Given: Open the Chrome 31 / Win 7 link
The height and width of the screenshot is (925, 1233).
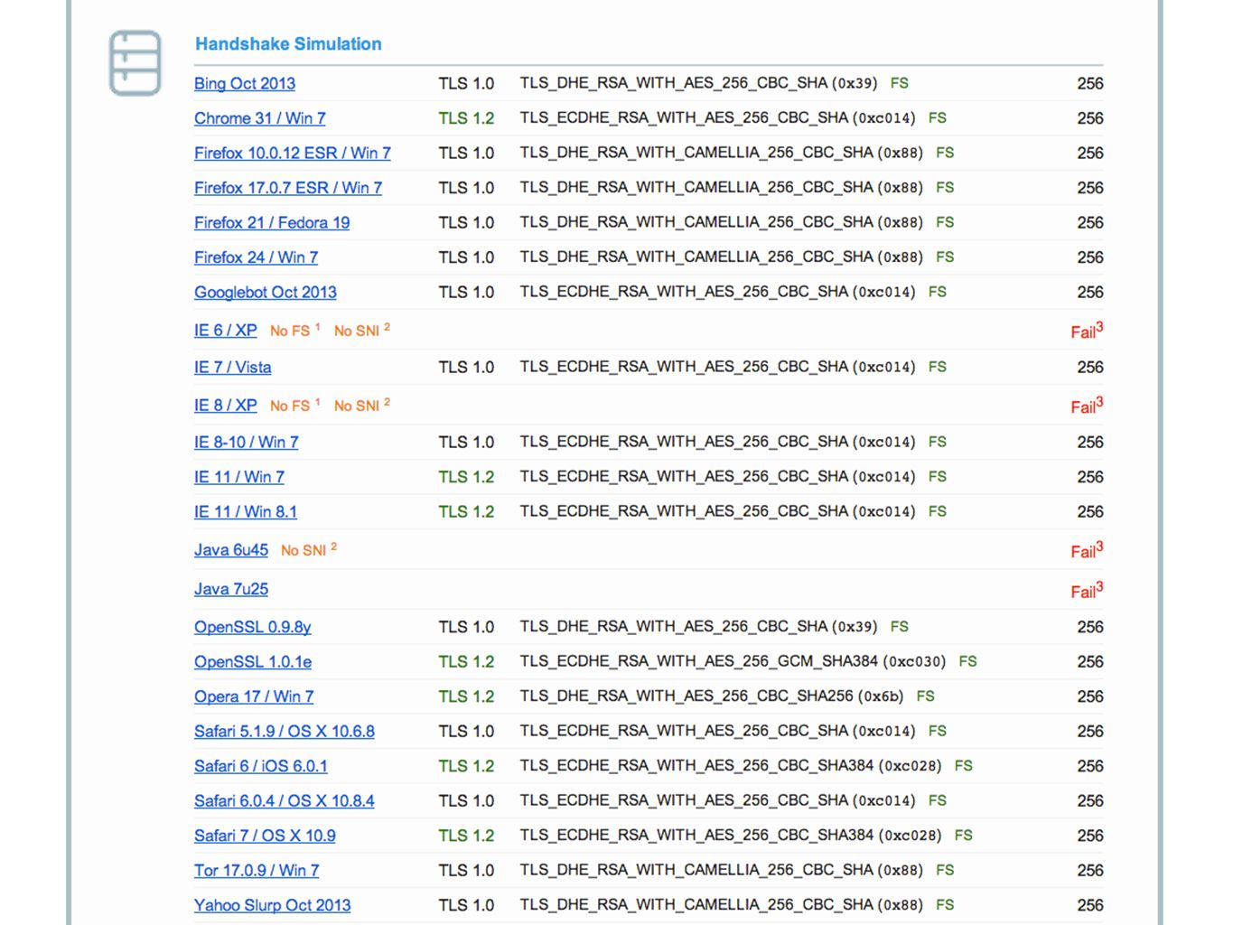Looking at the screenshot, I should click(260, 118).
